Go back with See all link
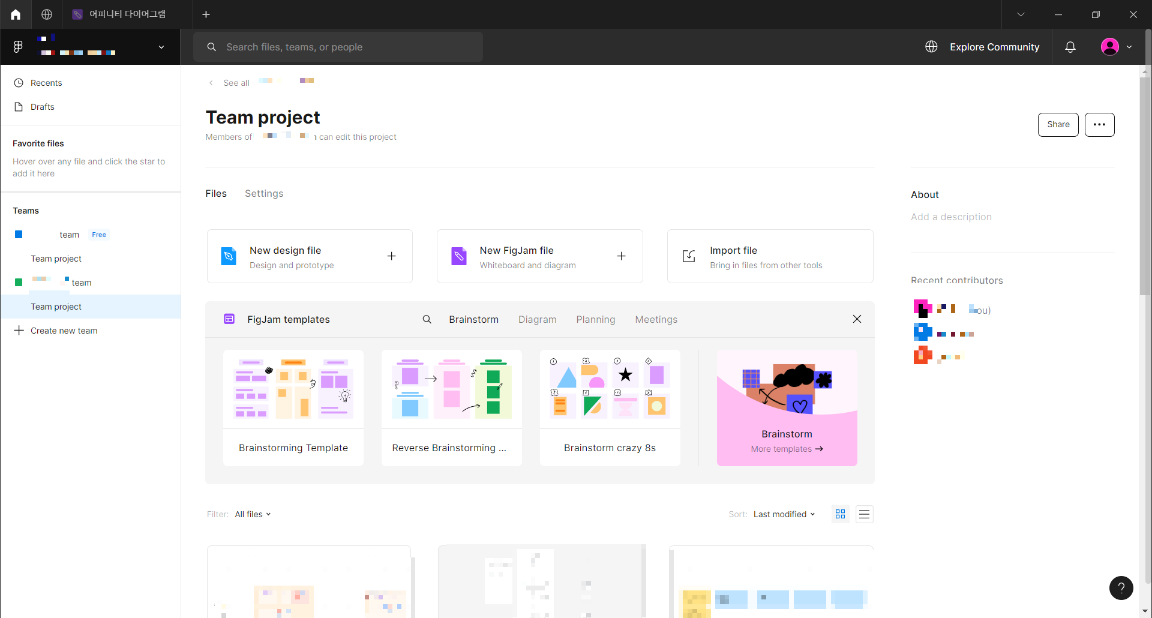 tap(236, 83)
